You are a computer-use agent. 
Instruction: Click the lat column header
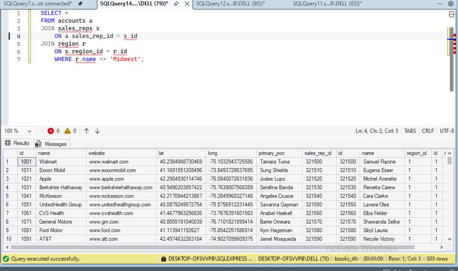tap(181, 153)
